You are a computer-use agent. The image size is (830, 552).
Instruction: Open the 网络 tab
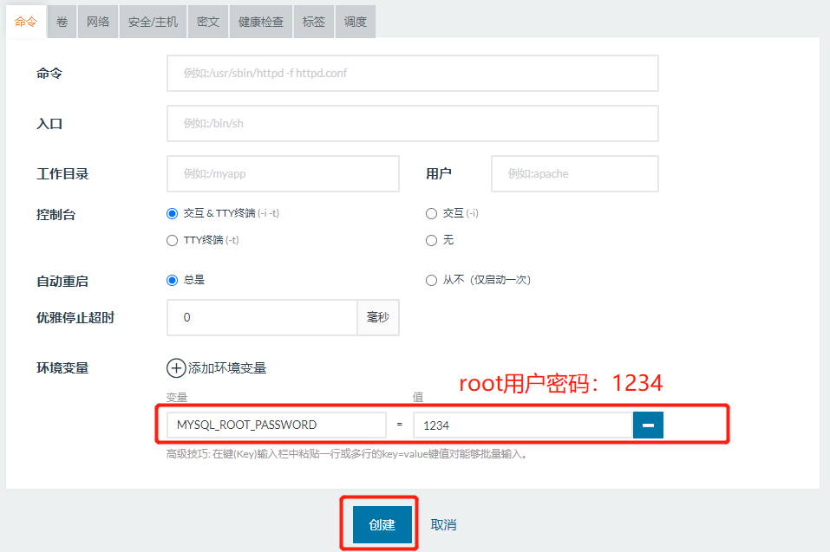pyautogui.click(x=97, y=22)
